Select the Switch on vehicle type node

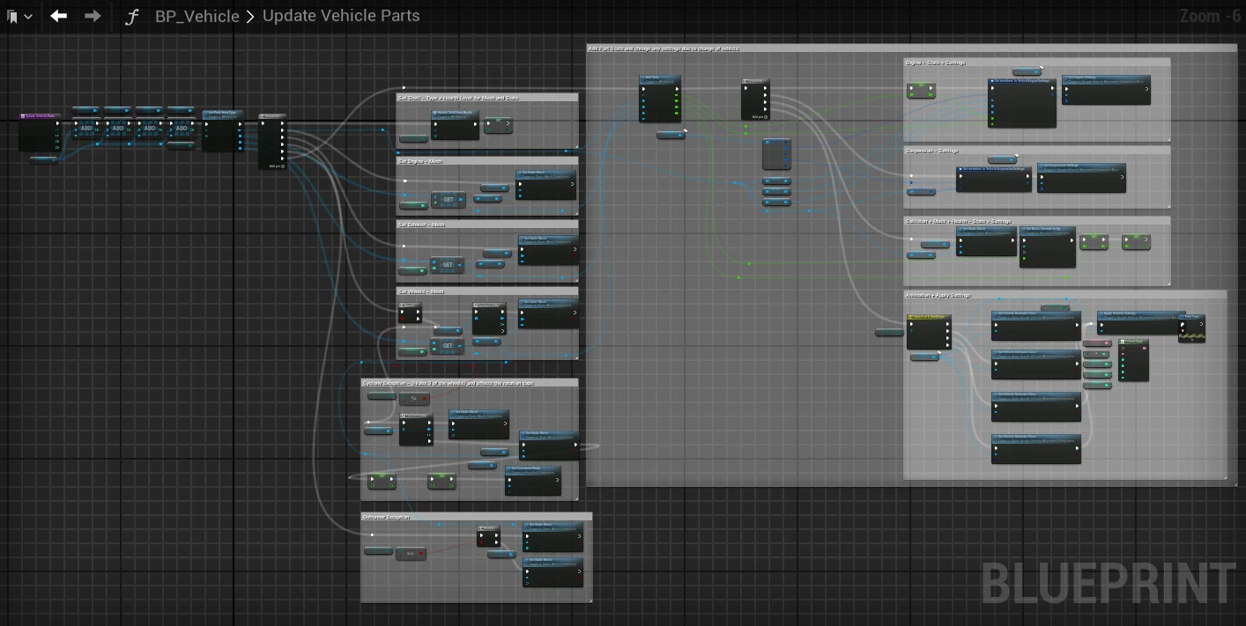pyautogui.click(x=929, y=332)
